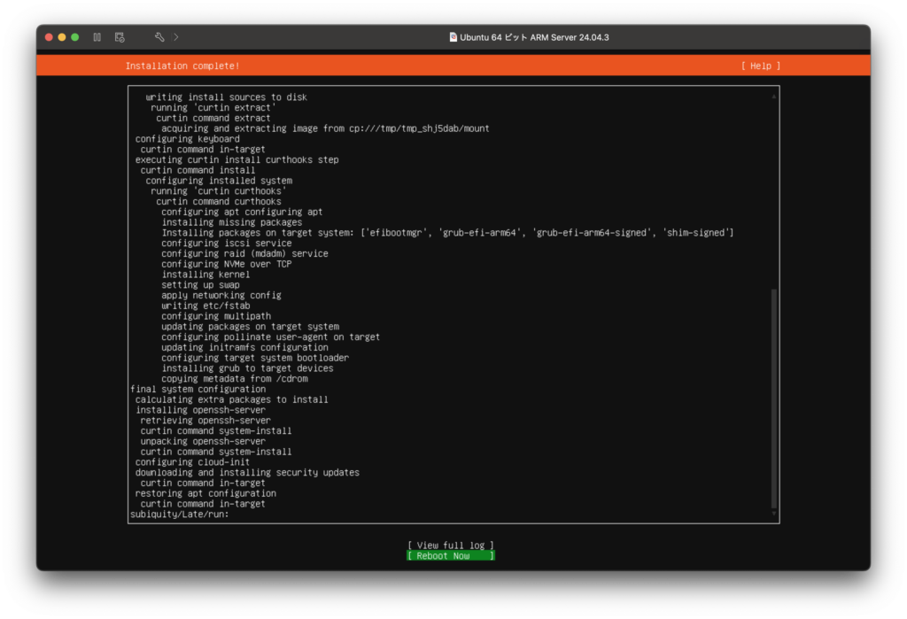Close the Ubuntu VM window
This screenshot has width=907, height=619.
coord(50,37)
